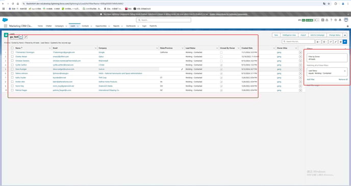Open the Reports tab
351x186 pixels.
coord(116,26)
